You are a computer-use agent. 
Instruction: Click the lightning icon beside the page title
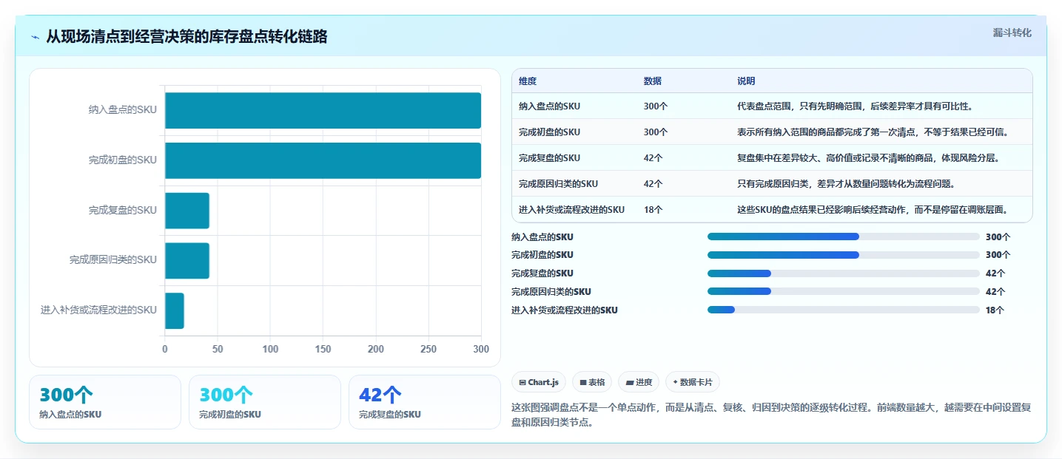(35, 37)
